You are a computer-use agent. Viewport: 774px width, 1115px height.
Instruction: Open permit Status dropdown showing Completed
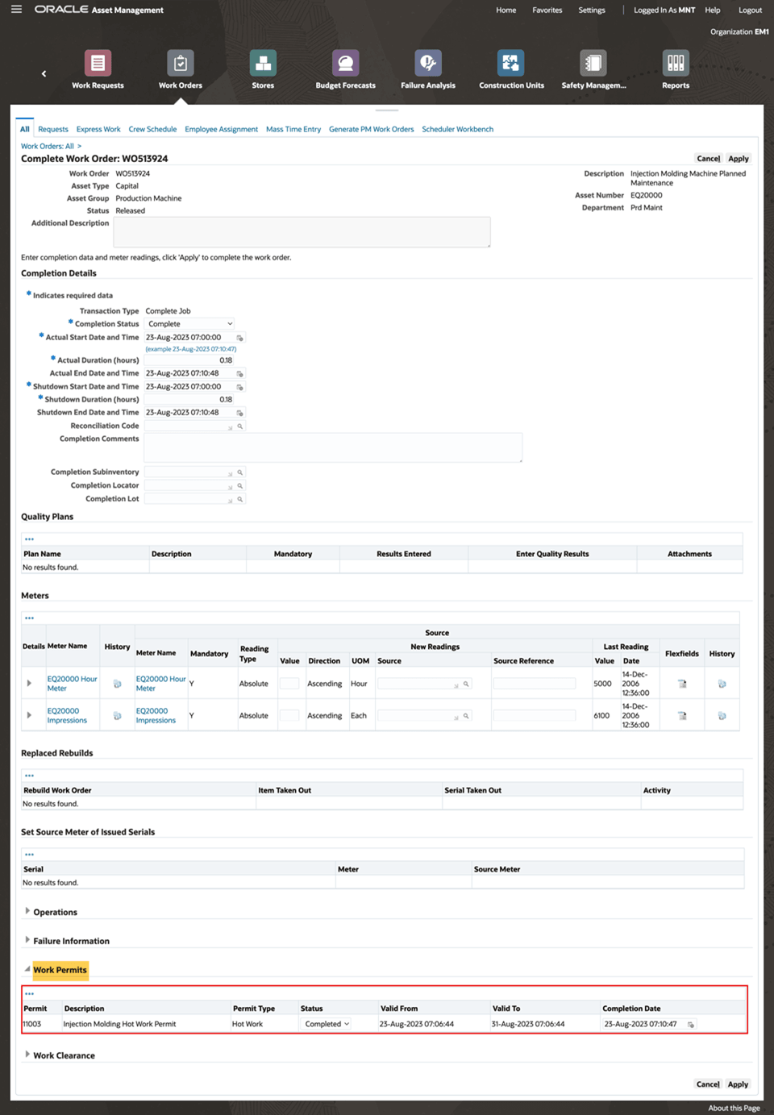pos(326,1024)
